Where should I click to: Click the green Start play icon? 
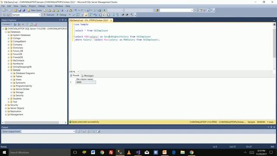point(104,10)
